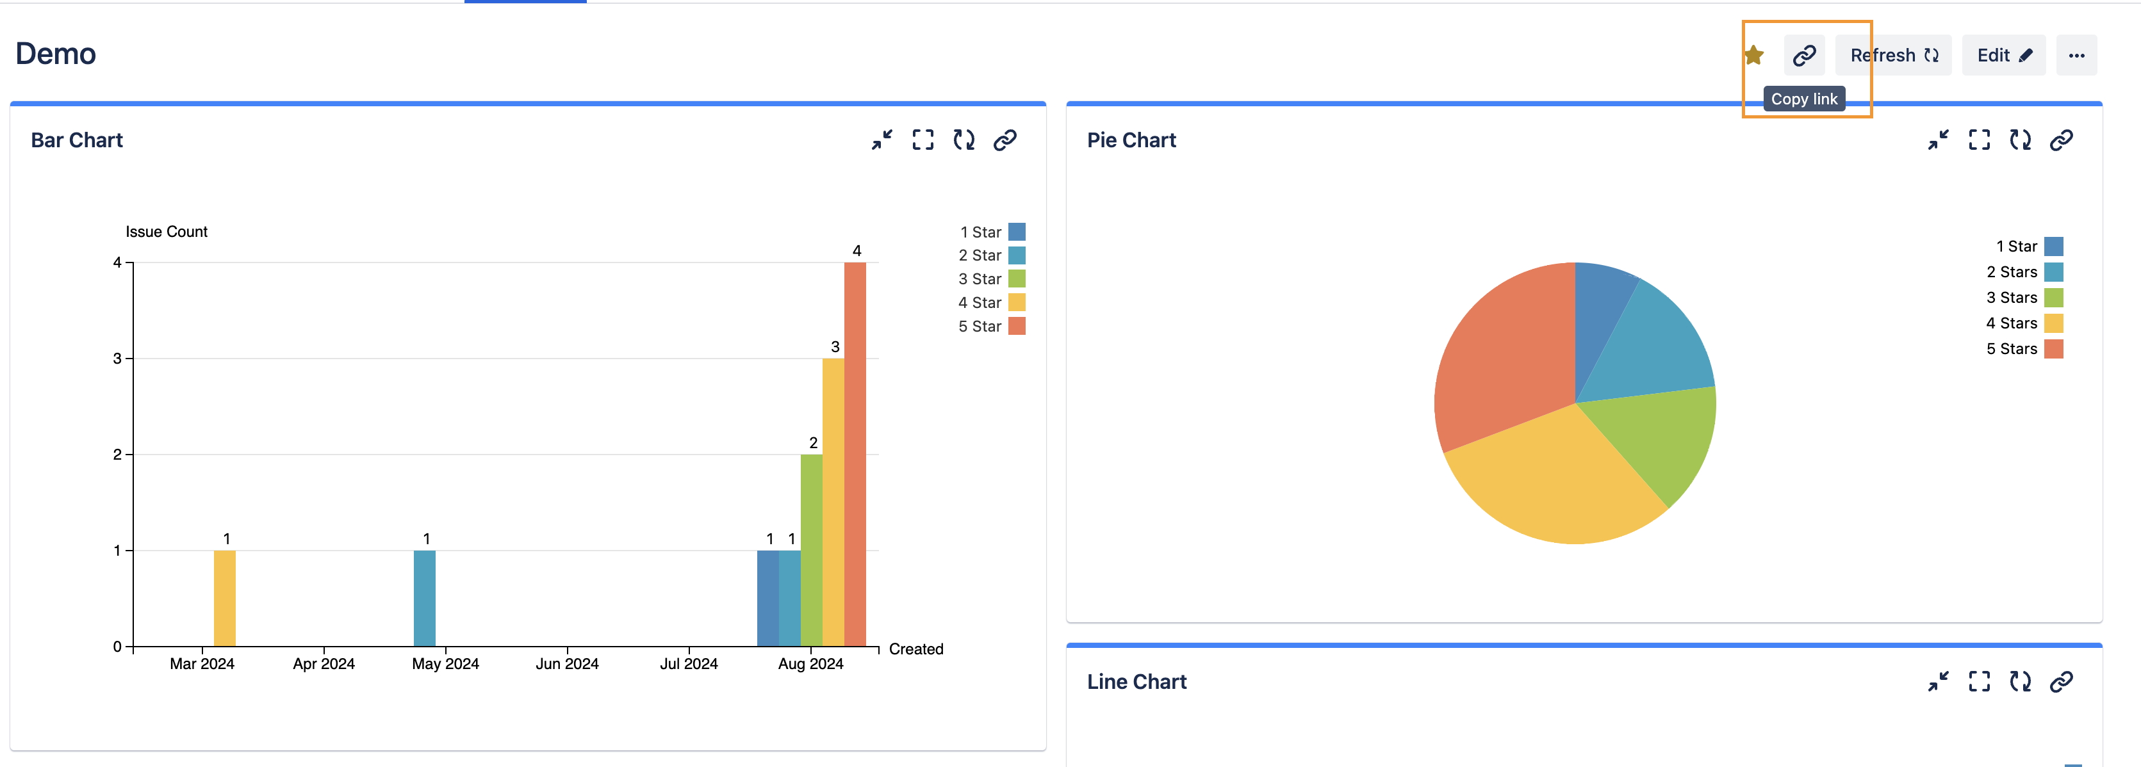
Task: Open the more options menu
Action: pyautogui.click(x=2077, y=55)
